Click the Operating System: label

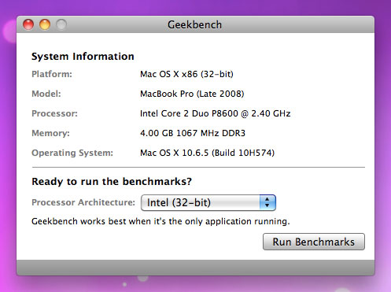coord(72,153)
